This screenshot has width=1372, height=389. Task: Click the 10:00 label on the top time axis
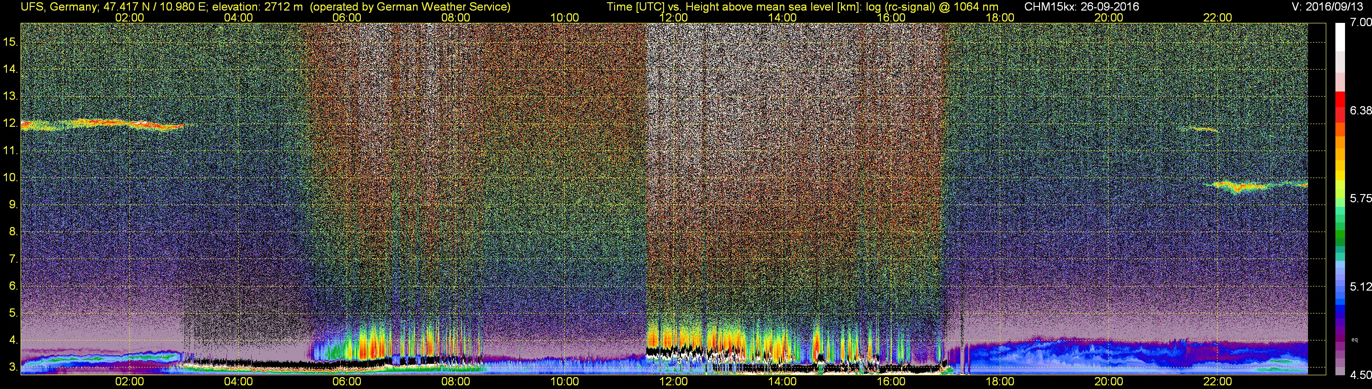[564, 17]
